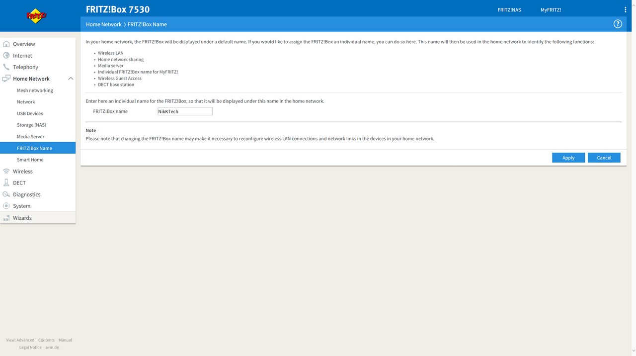Click Home Network in the breadcrumb
Viewport: 636px width, 356px height.
103,24
